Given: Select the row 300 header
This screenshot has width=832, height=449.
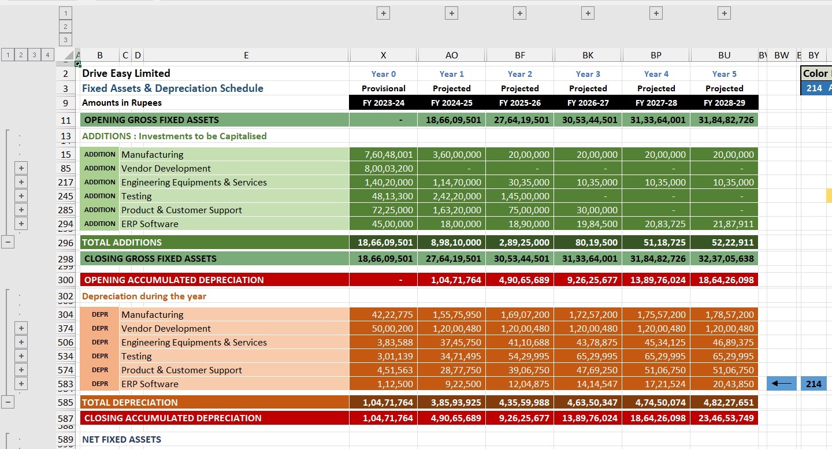Looking at the screenshot, I should coord(66,280).
